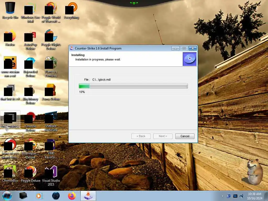This screenshot has height=201, width=268.
Task: Click the 'Installing' heading in the installer
Action: 78,55
